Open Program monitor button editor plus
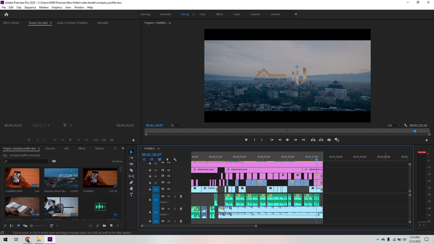The height and width of the screenshot is (244, 434). [x=426, y=140]
